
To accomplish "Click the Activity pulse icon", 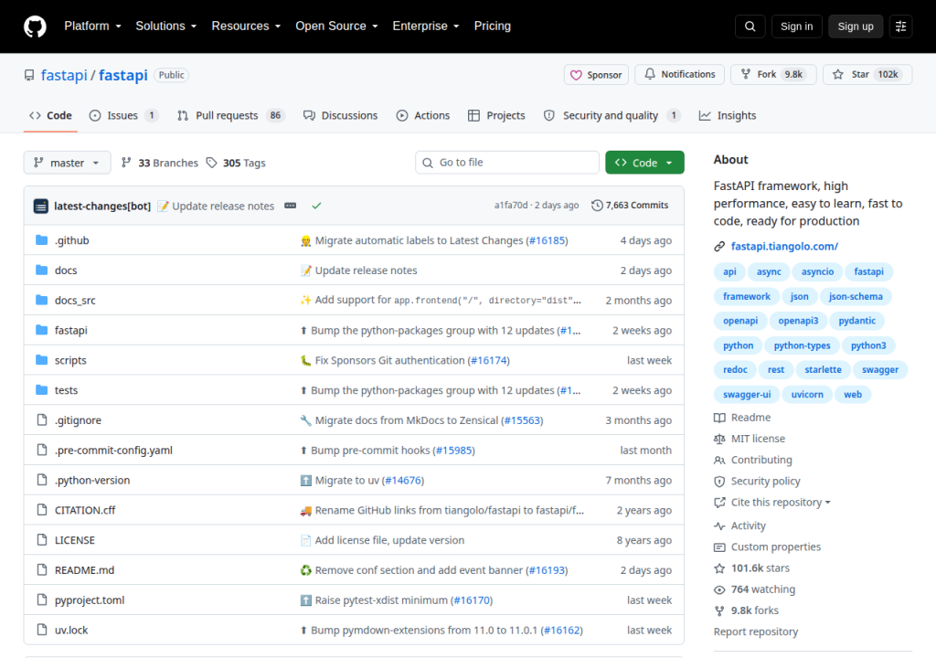I will 719,526.
